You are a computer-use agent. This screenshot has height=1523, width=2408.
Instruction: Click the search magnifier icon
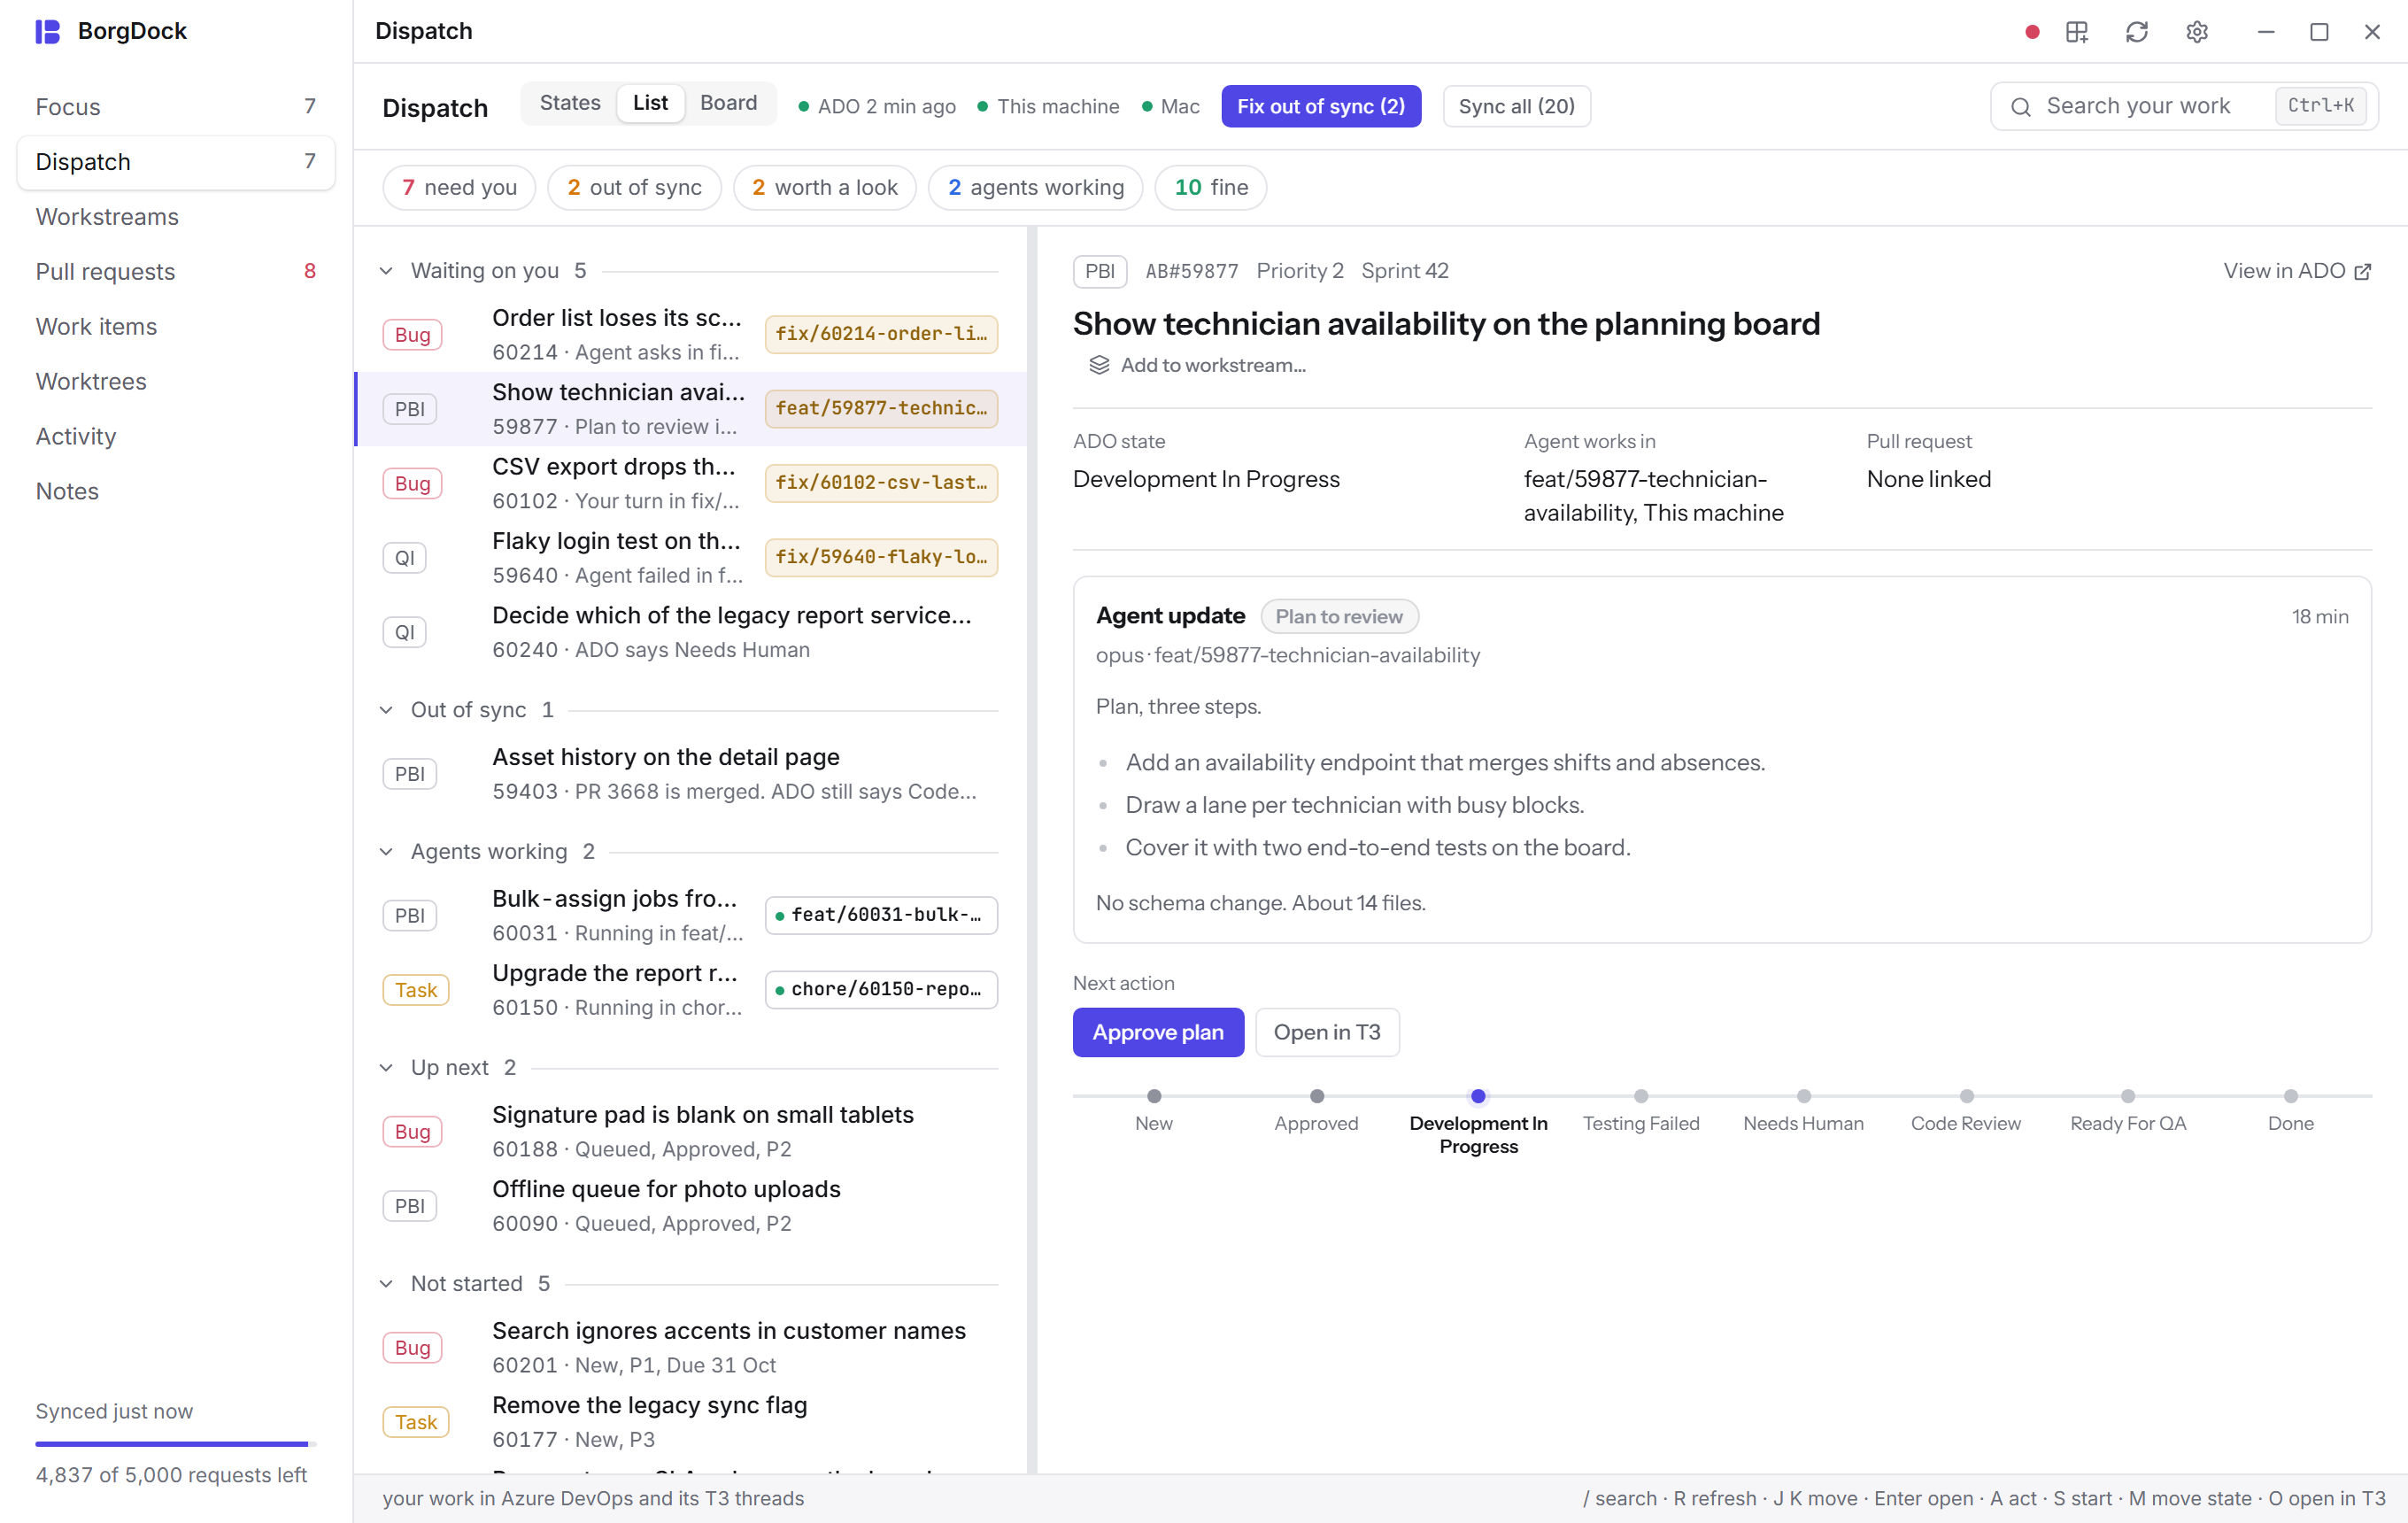pyautogui.click(x=2020, y=107)
